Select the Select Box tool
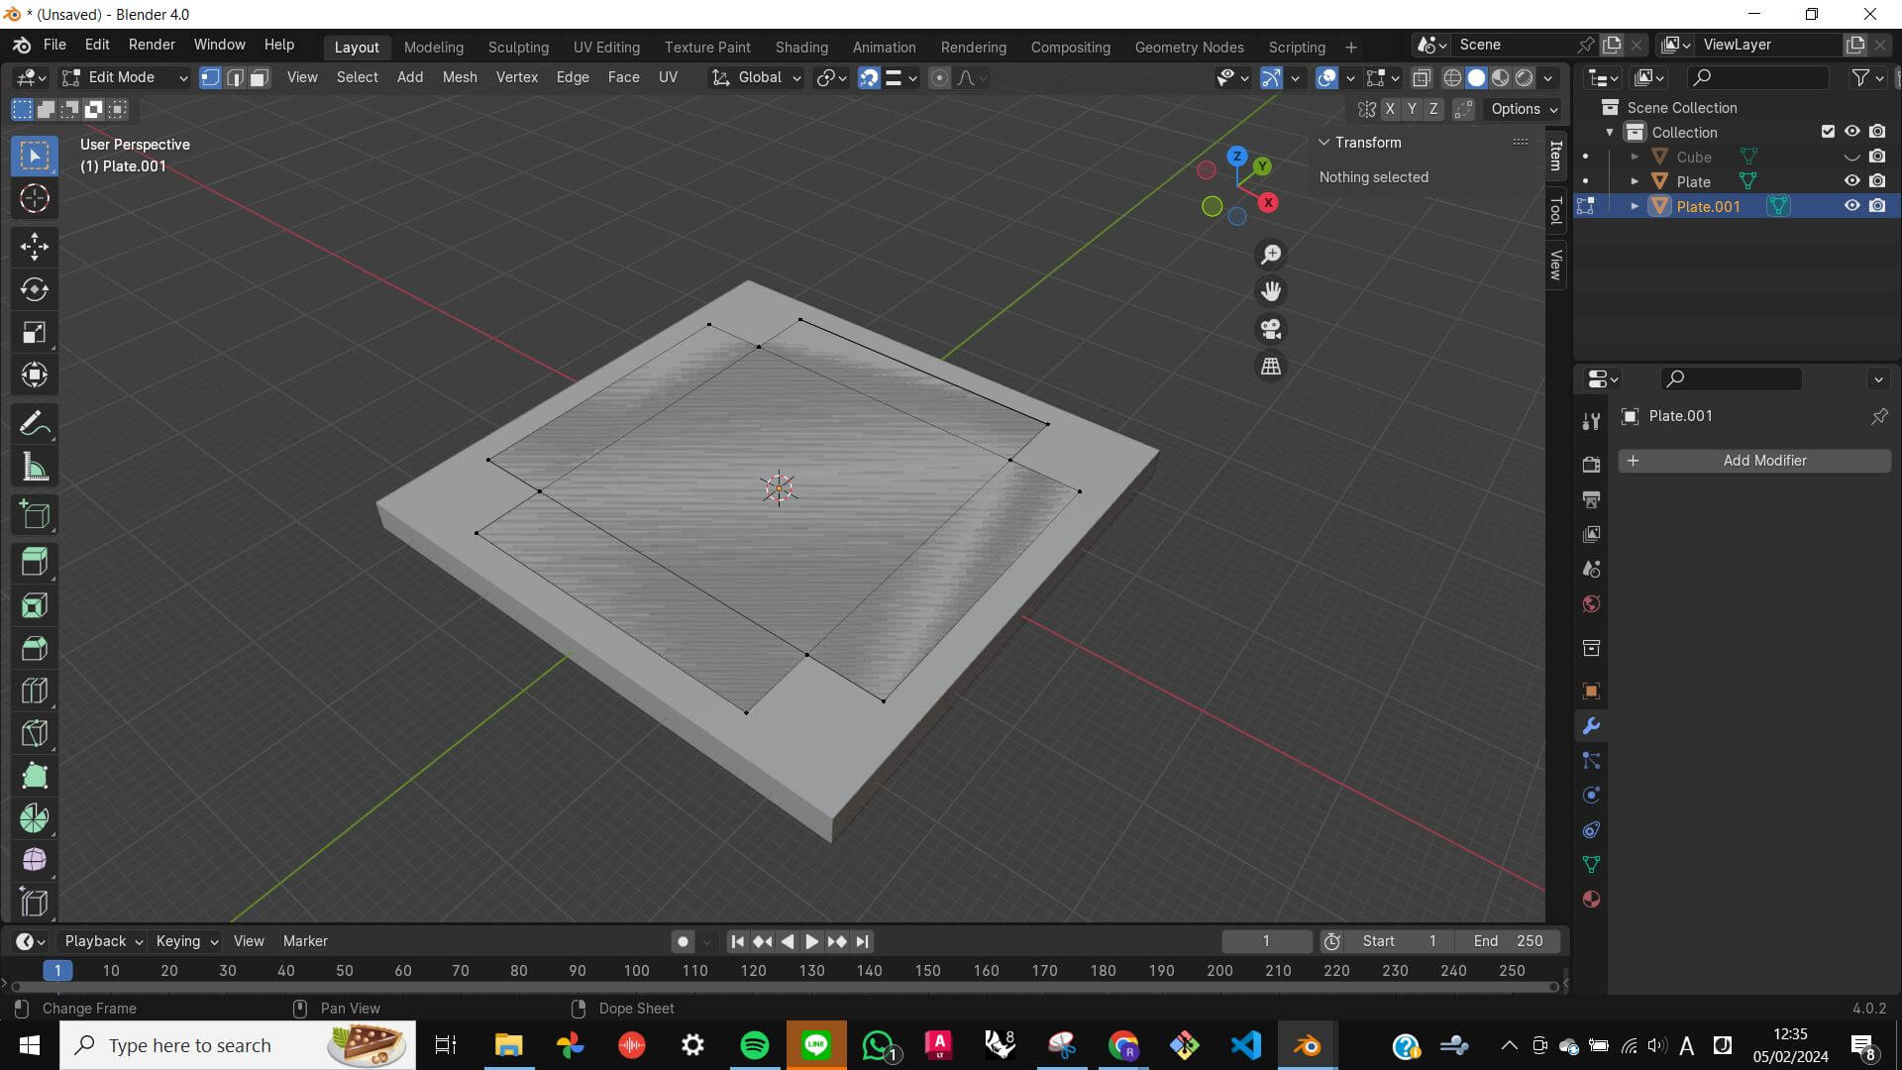1902x1070 pixels. (35, 157)
